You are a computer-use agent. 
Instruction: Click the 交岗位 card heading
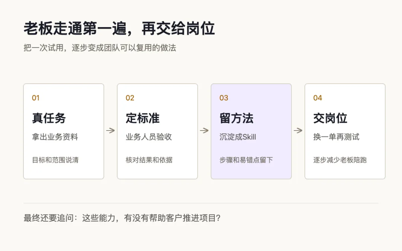point(330,118)
